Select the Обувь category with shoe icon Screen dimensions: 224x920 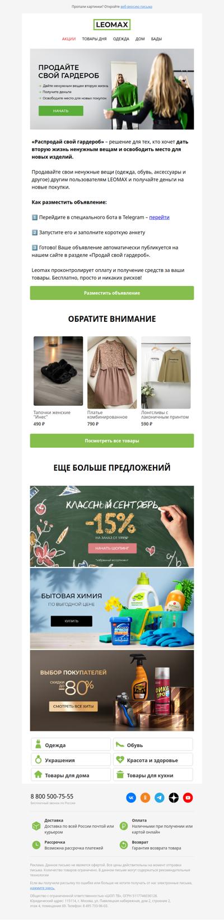(153, 744)
